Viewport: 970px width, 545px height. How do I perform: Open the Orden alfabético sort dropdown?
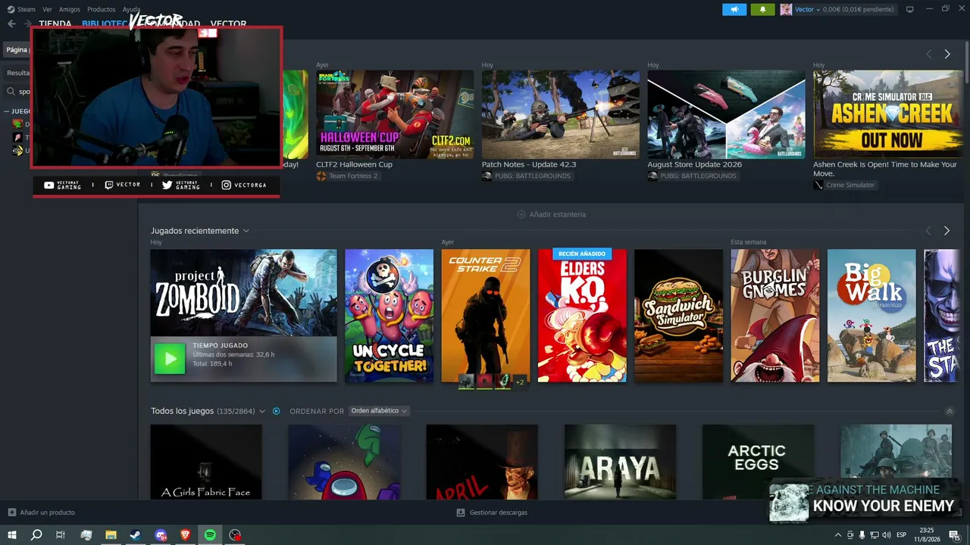click(379, 411)
